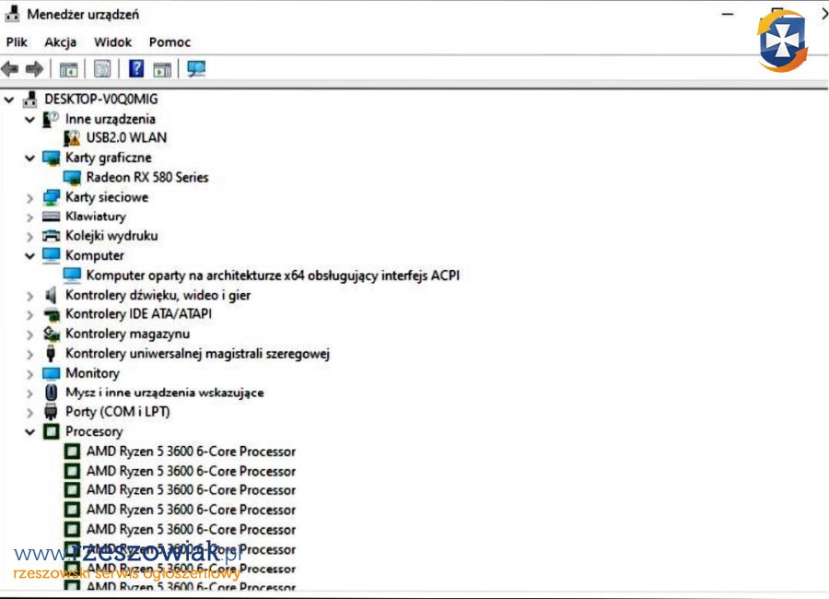Open Properties from the toolbar icon
Image resolution: width=829 pixels, height=599 pixels.
tap(102, 68)
